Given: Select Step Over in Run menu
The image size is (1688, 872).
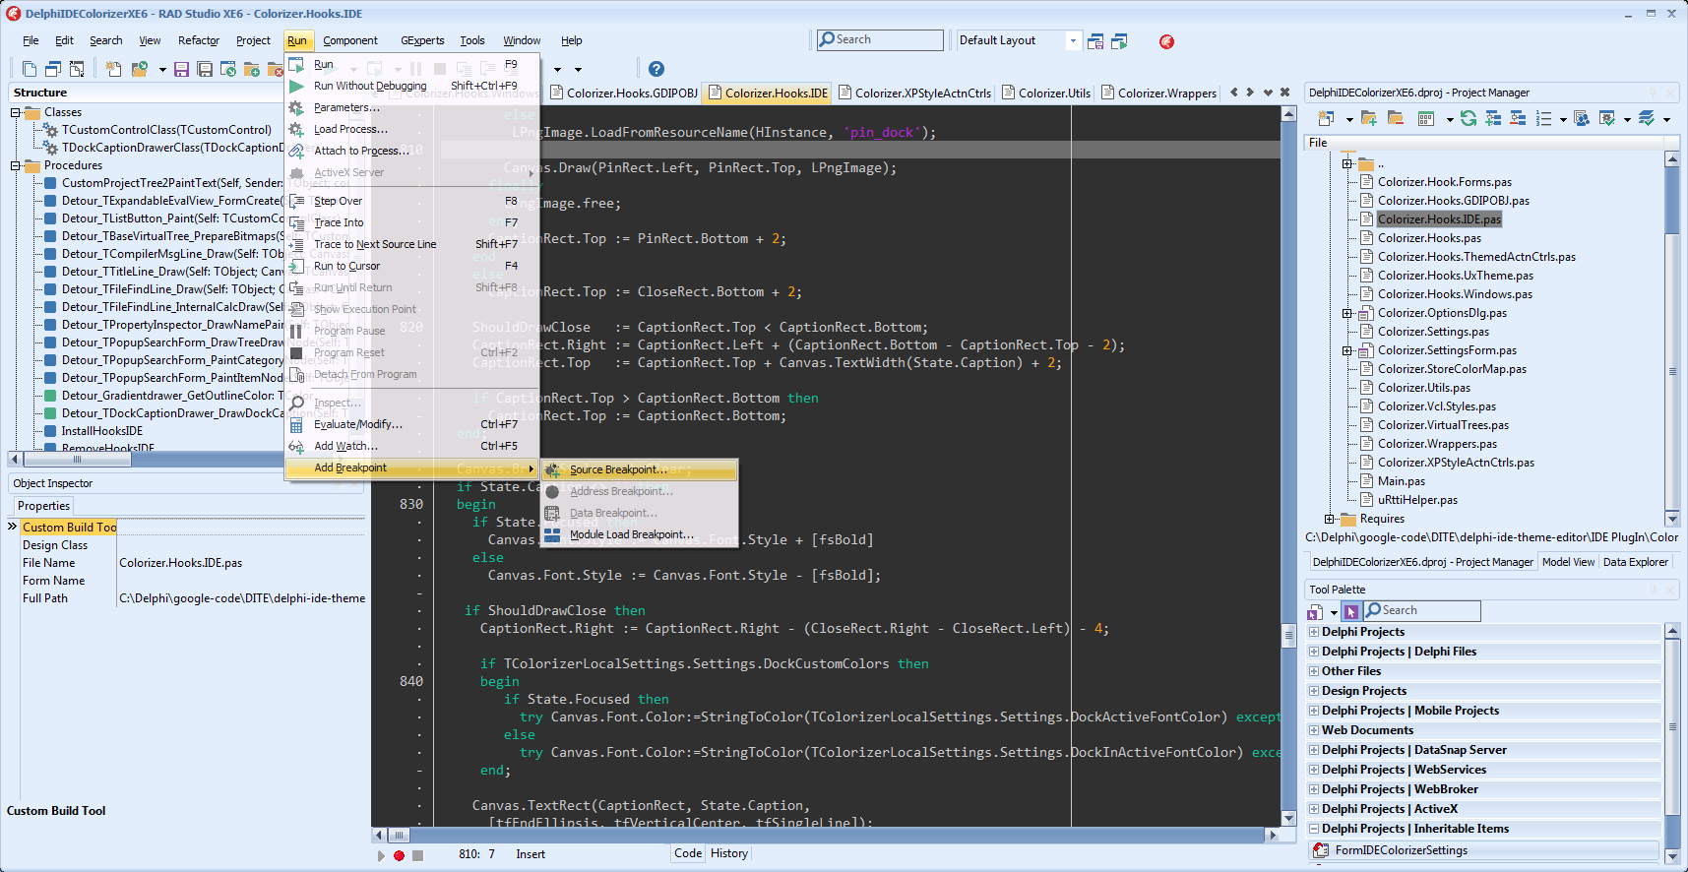Looking at the screenshot, I should (412, 201).
